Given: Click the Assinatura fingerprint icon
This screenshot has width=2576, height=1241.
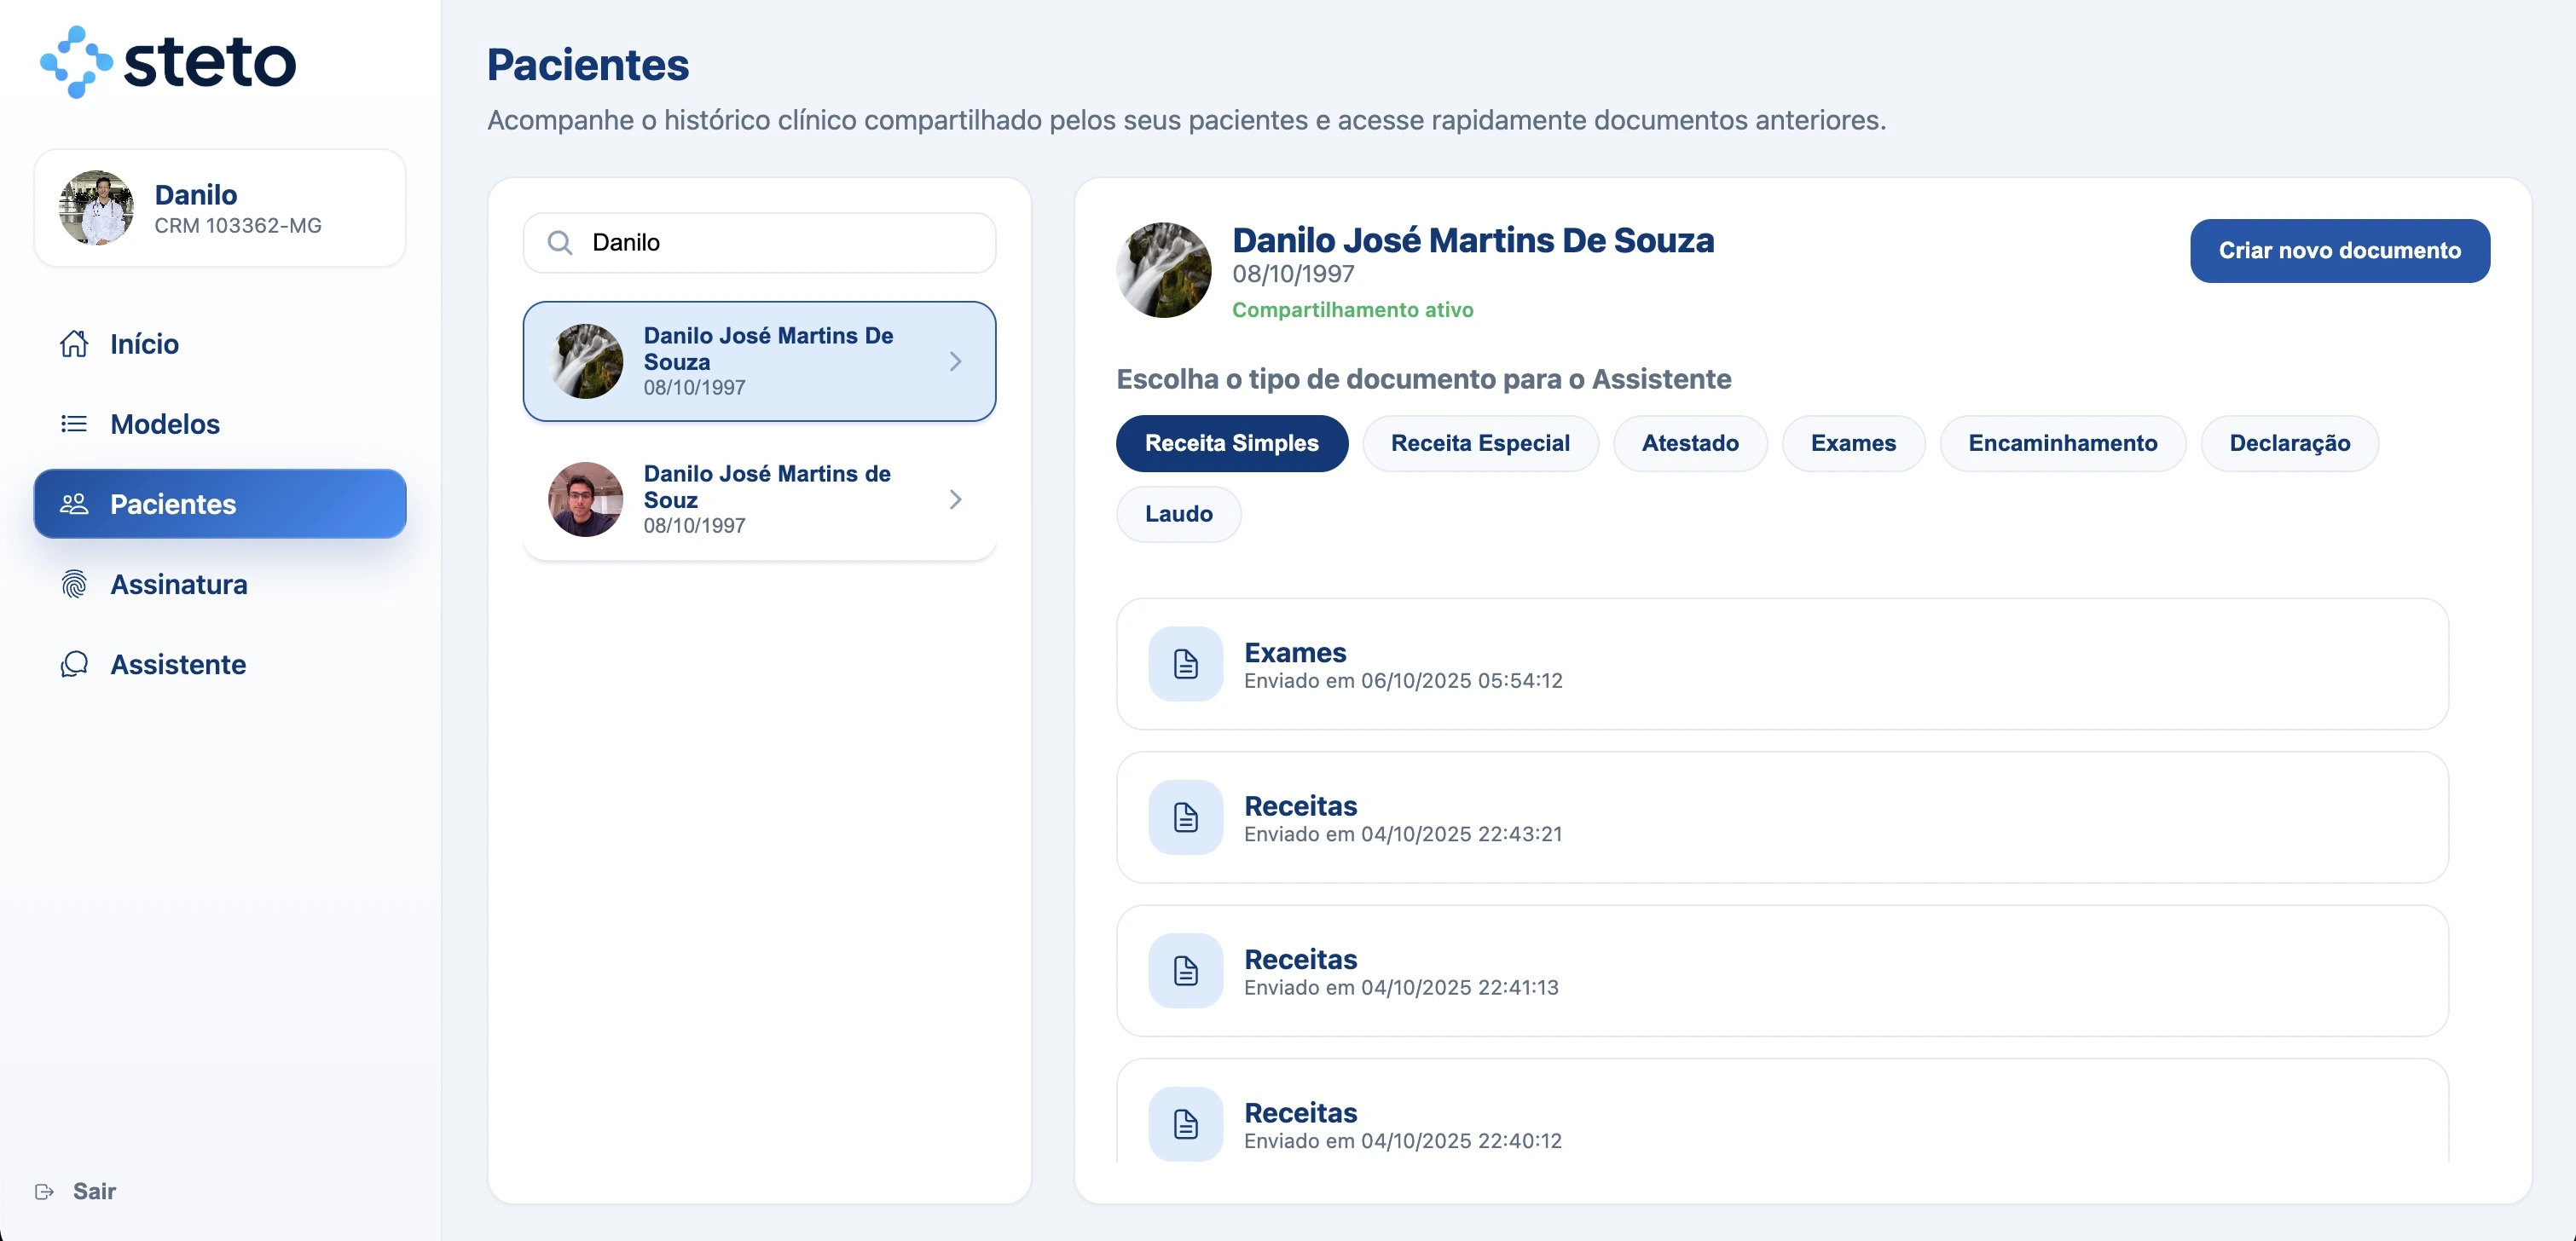Looking at the screenshot, I should pos(74,584).
